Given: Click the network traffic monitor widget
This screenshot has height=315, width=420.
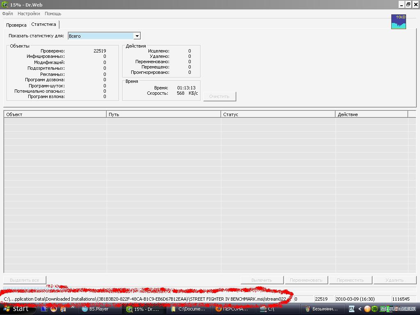Looking at the screenshot, I should tap(398, 22).
